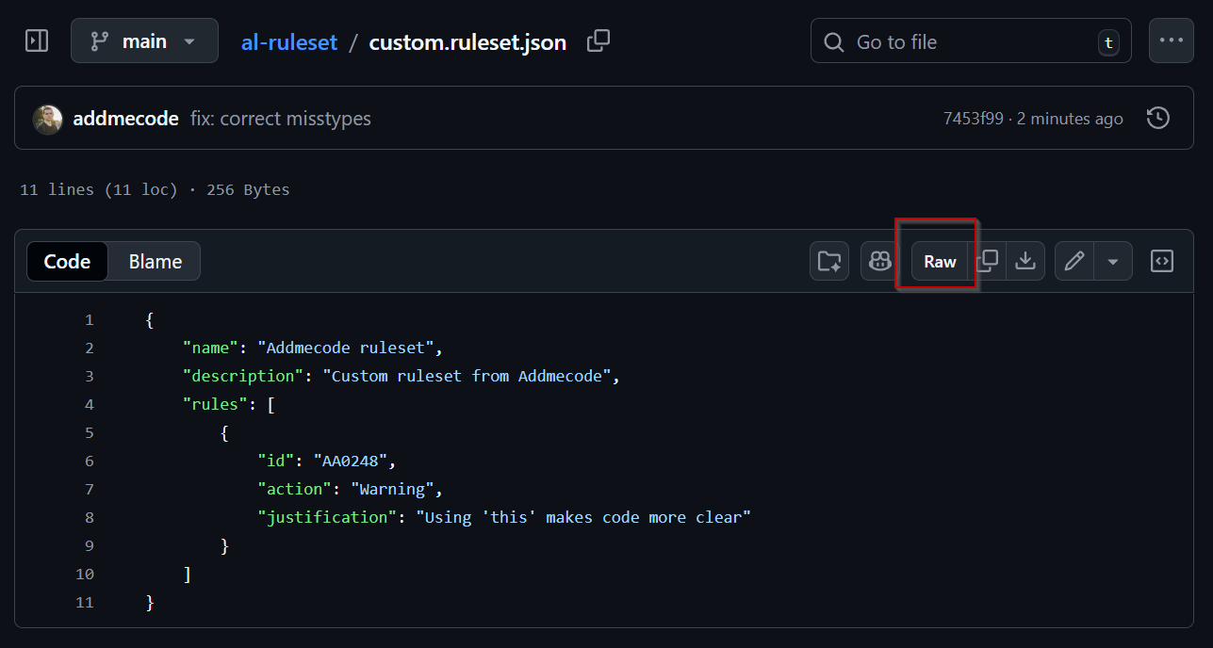1213x648 pixels.
Task: Open the 7453f99 commit link
Action: (x=973, y=117)
